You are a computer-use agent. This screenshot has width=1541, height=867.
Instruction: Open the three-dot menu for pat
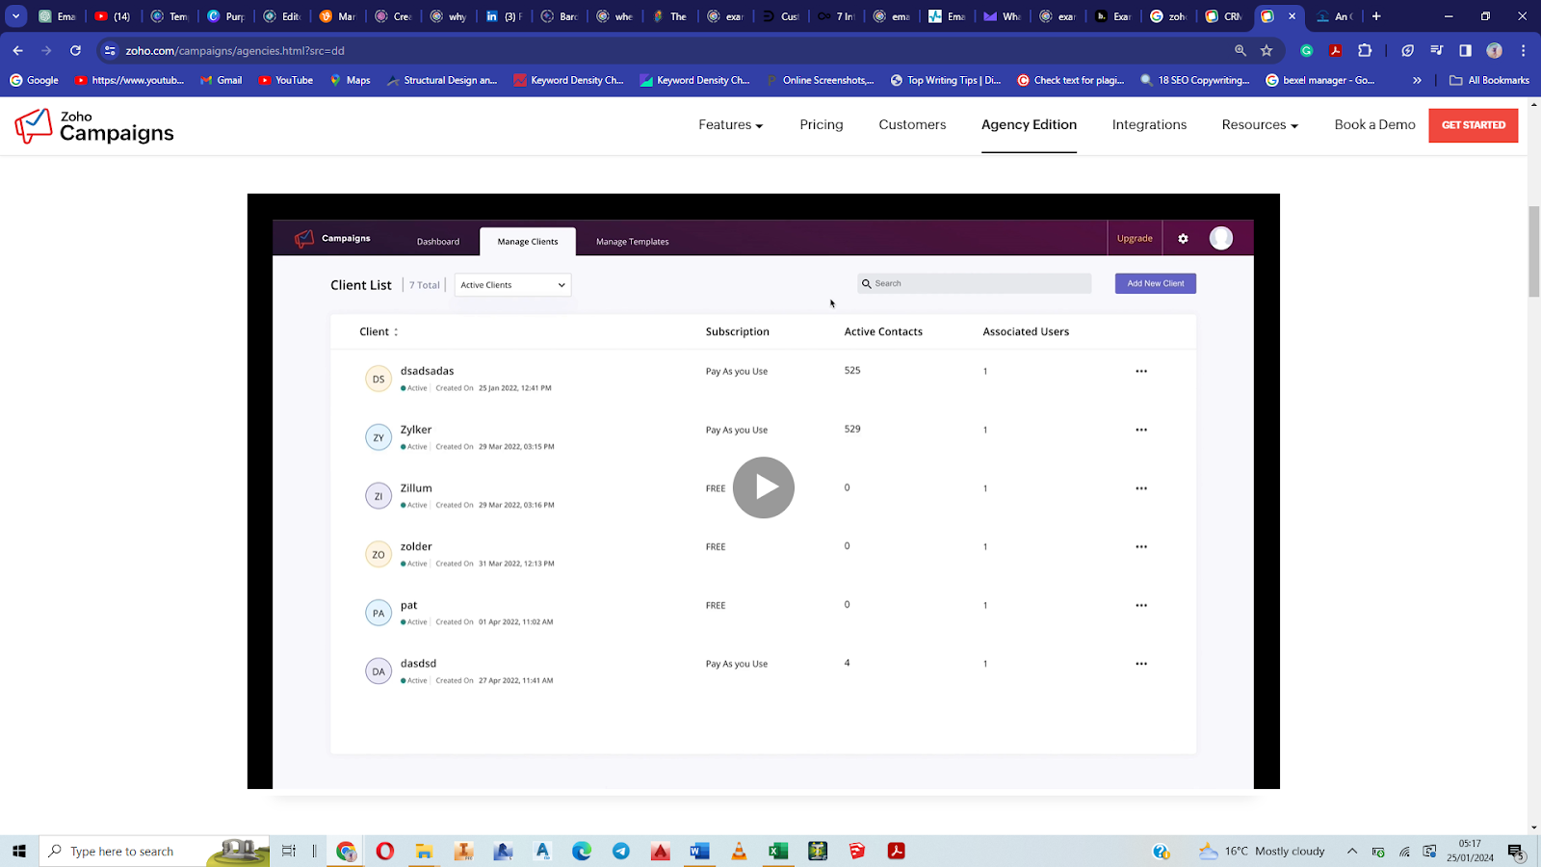(1141, 605)
